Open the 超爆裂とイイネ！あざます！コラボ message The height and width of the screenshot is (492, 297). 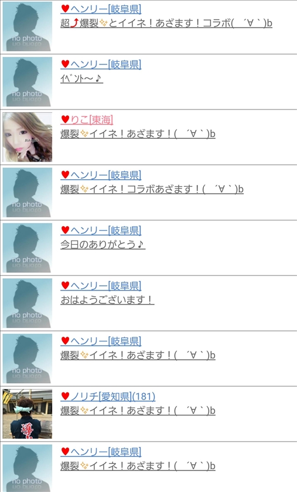[x=166, y=23]
